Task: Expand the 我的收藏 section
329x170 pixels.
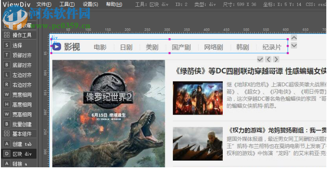Action: (x=19, y=25)
